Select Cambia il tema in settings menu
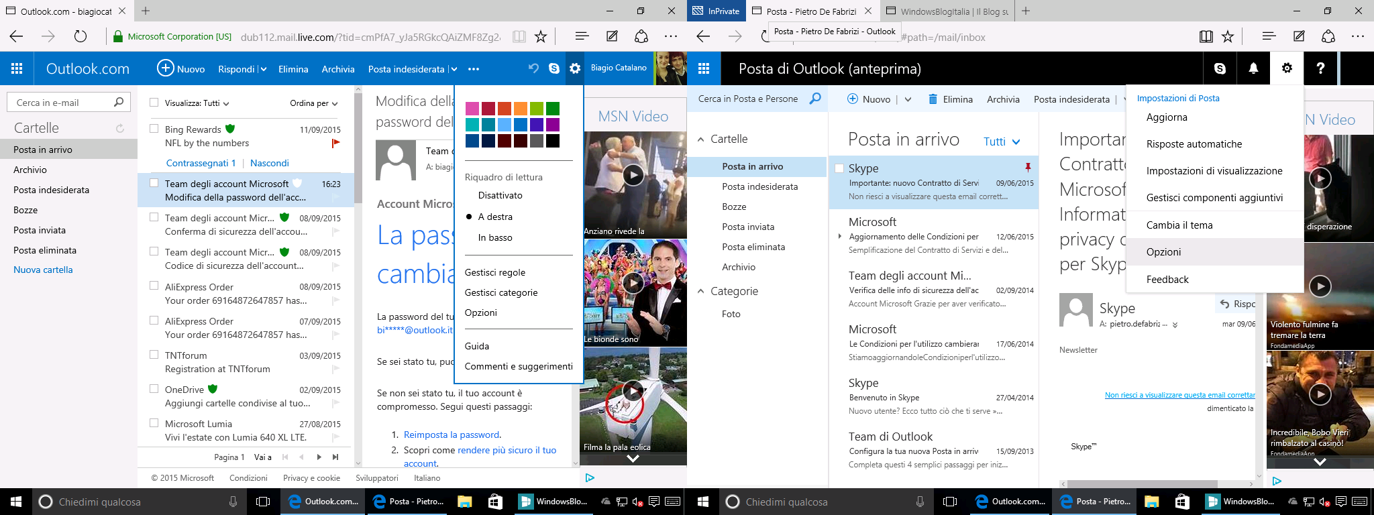This screenshot has height=515, width=1374. [x=1179, y=225]
